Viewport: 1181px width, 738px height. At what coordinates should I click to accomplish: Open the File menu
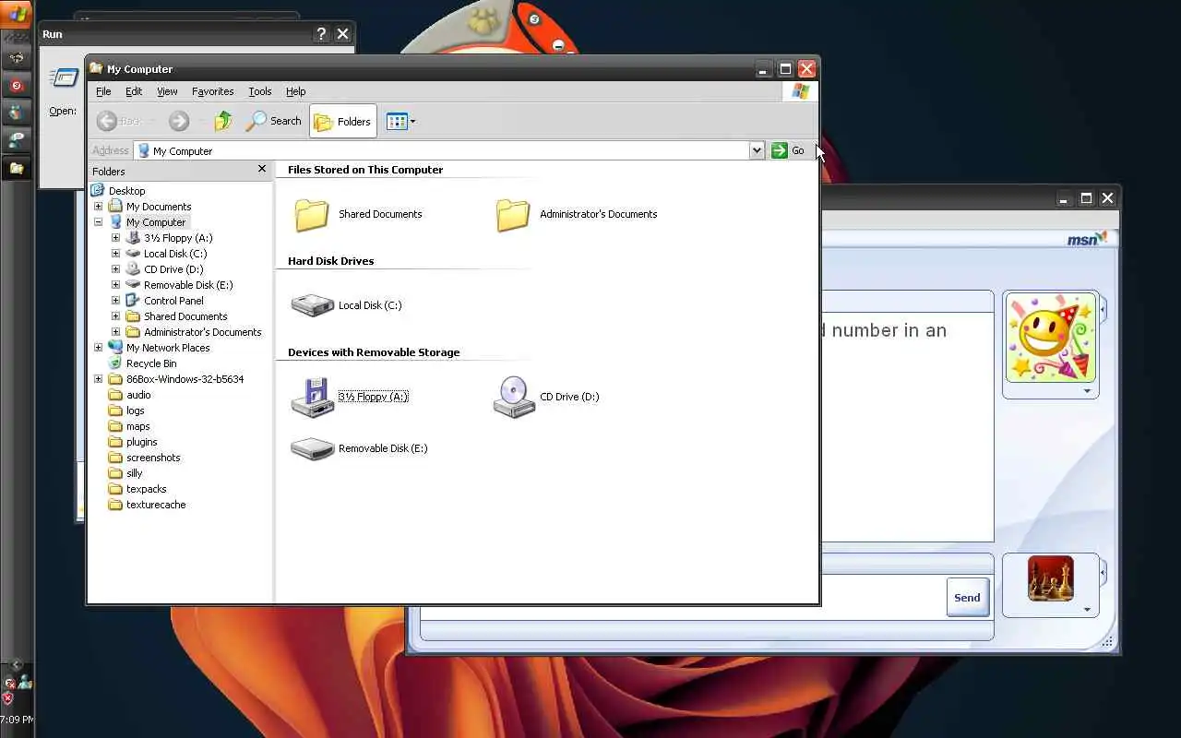[103, 91]
